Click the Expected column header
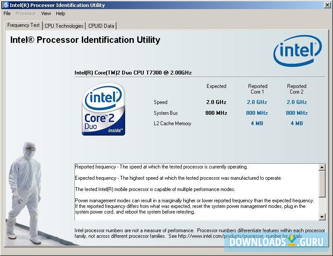This screenshot has width=333, height=256. [217, 86]
